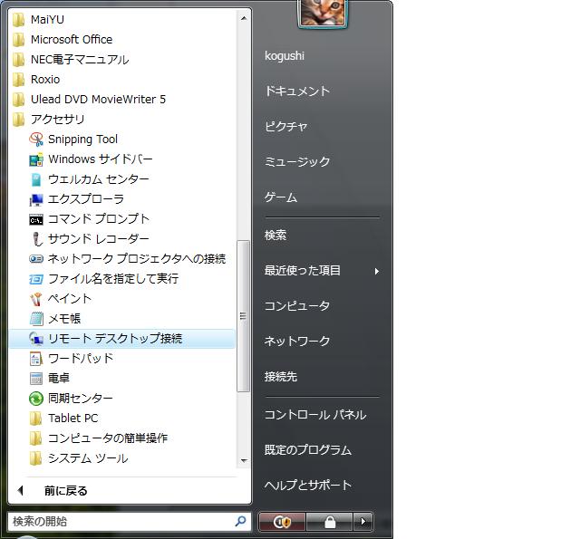Image resolution: width=580 pixels, height=539 pixels.
Task: Click the ネットワーク プロジェクタへの接続 icon
Action: [x=36, y=259]
